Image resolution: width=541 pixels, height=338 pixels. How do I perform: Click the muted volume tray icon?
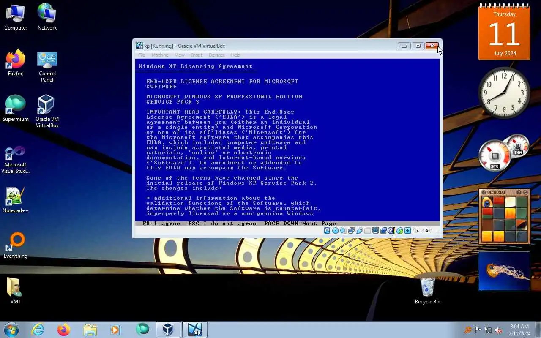498,330
